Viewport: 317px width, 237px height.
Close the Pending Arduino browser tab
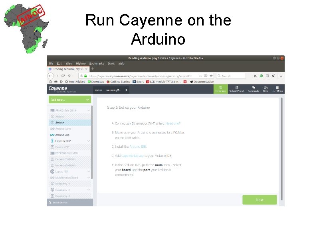click(86, 69)
